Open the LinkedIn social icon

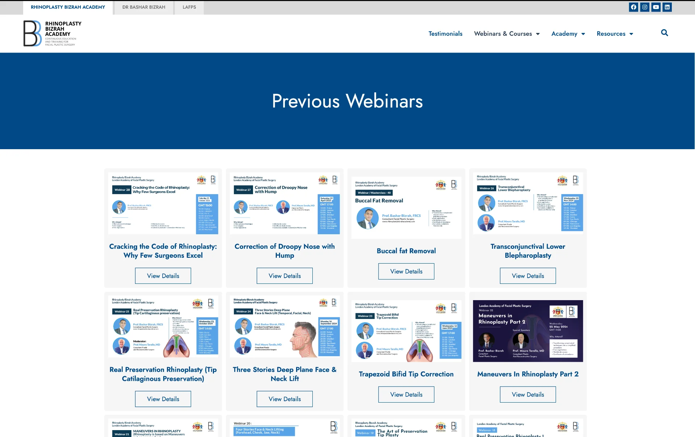tap(667, 7)
